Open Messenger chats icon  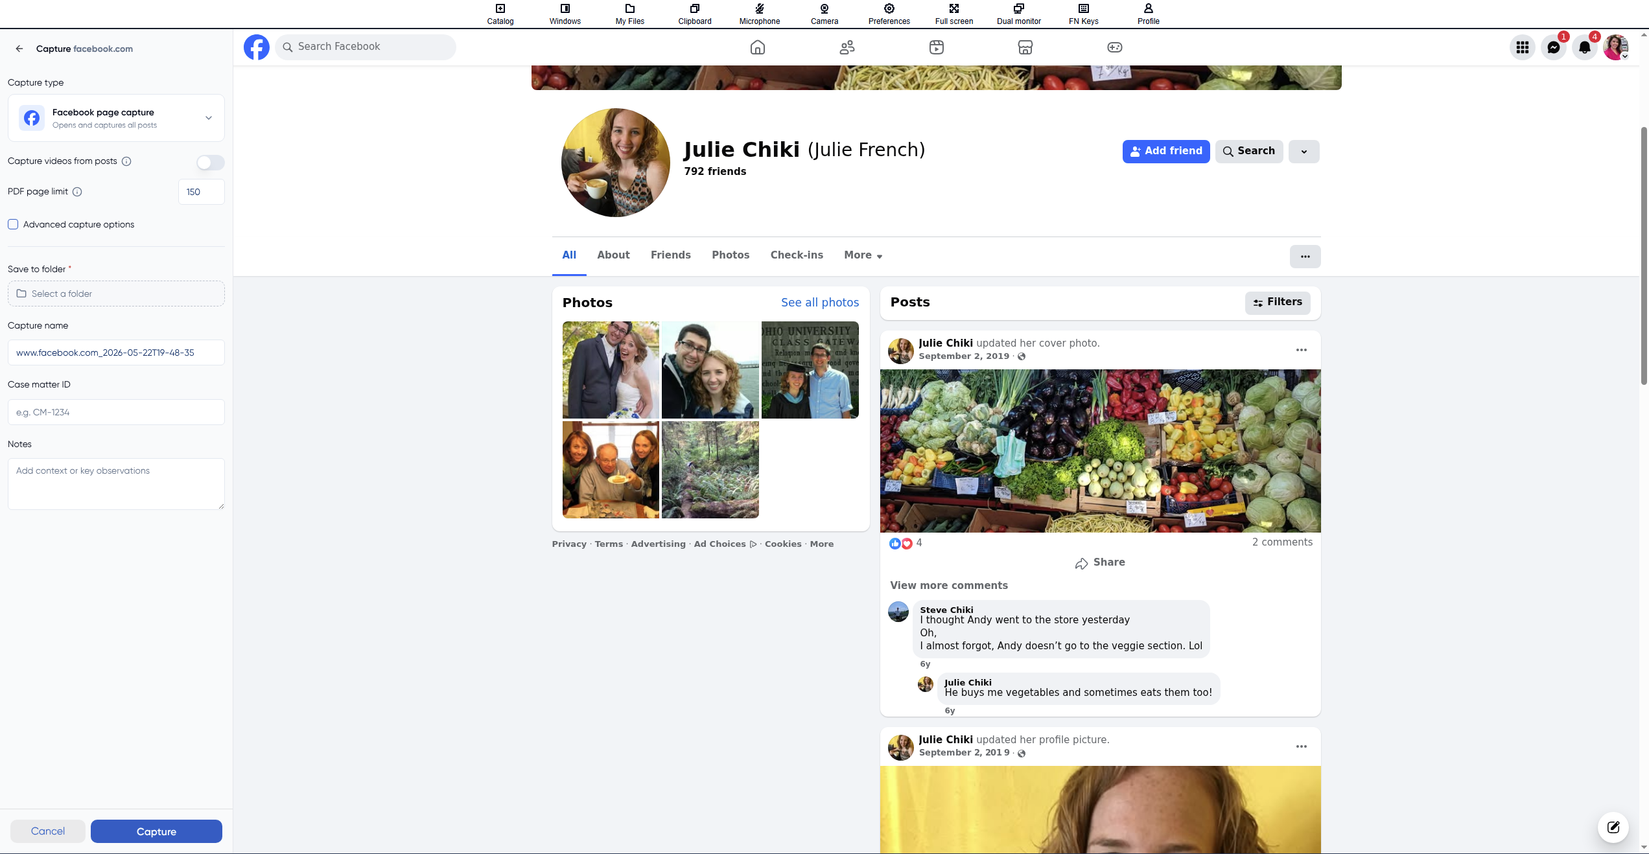1554,47
